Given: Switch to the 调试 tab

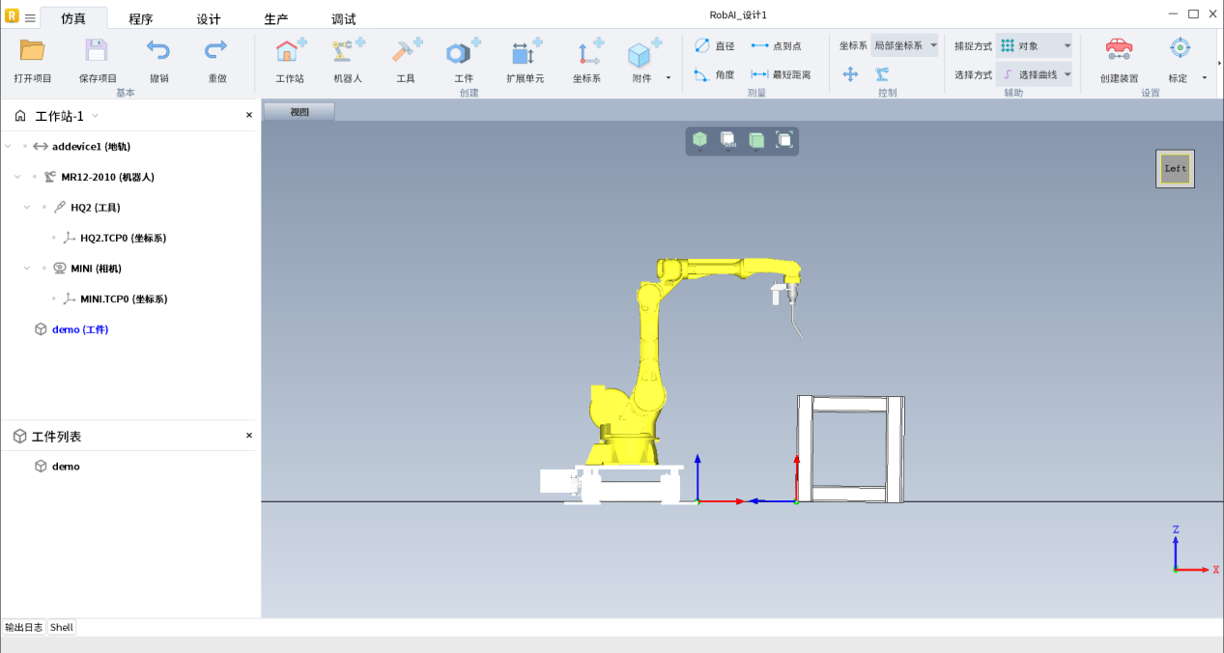Looking at the screenshot, I should (x=343, y=19).
